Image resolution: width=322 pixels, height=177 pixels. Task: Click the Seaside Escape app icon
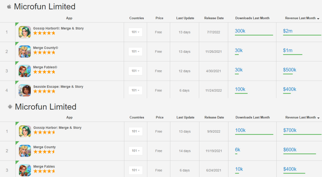click(25, 90)
